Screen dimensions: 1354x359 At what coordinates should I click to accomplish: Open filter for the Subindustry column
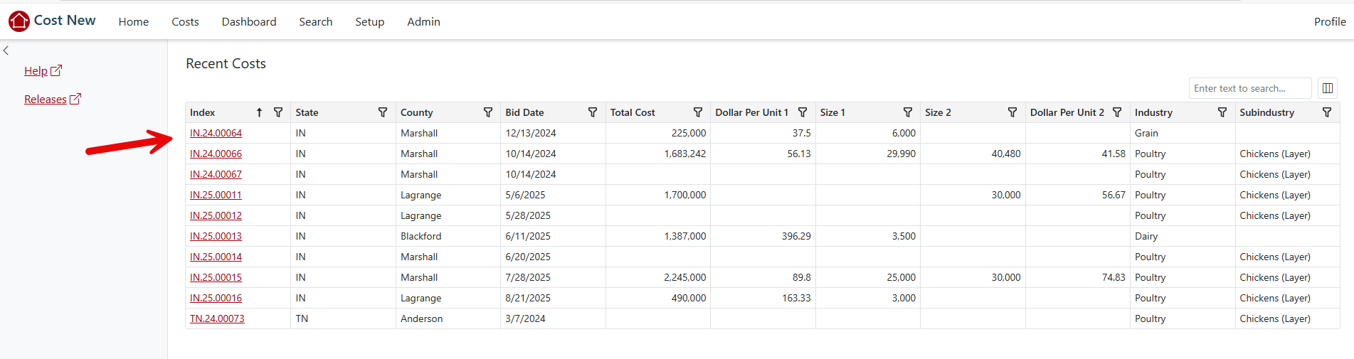[1327, 112]
